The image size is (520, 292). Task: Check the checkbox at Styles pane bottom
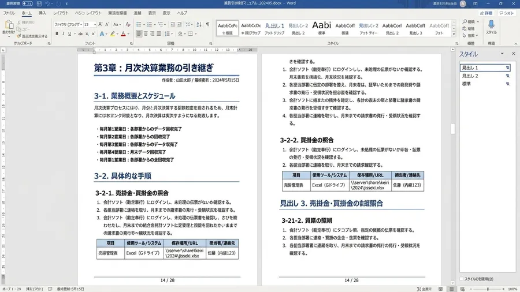(x=461, y=279)
